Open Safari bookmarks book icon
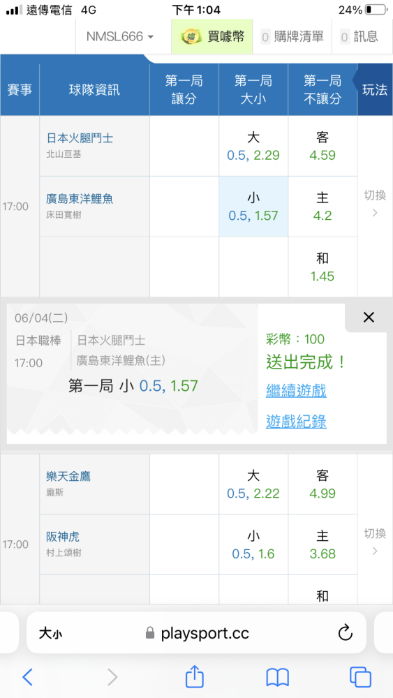 tap(278, 678)
